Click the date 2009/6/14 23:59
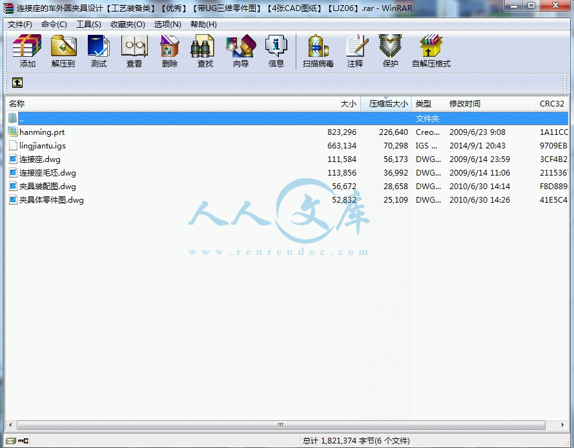The image size is (574, 448). coord(480,159)
